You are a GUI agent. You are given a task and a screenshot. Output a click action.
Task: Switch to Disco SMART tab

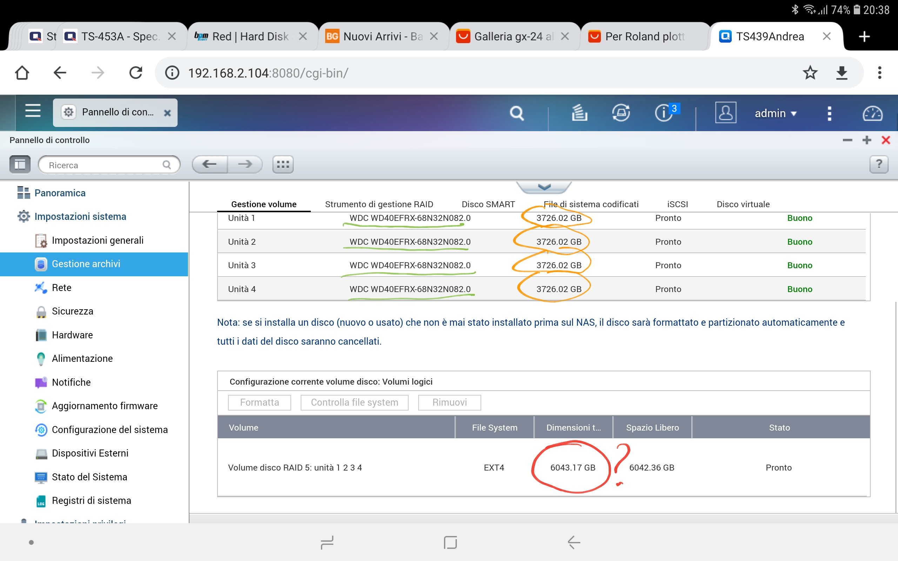point(488,204)
